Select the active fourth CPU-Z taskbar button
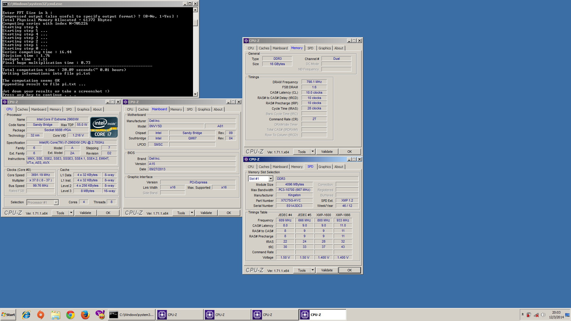 [322, 315]
